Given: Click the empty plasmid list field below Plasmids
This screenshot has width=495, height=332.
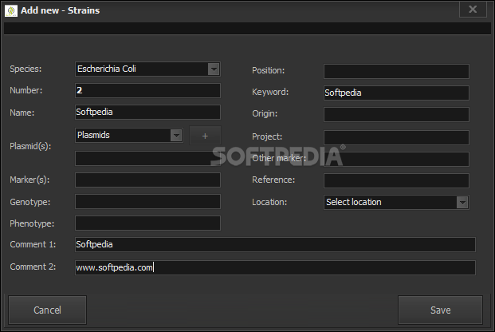Looking at the screenshot, I should (x=147, y=158).
